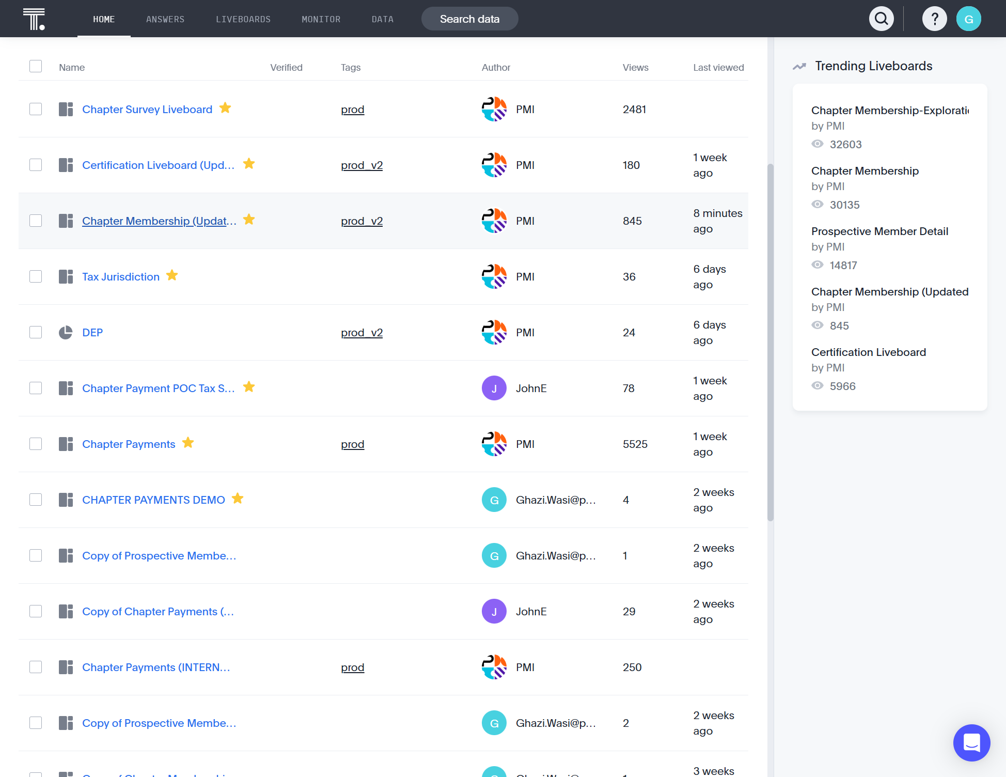Check the CHAPTER PAYMENTS DEMO row checkbox
This screenshot has height=777, width=1006.
(36, 500)
